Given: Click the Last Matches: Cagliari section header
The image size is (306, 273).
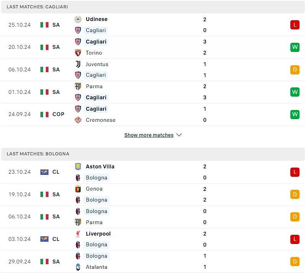Looking at the screenshot, I should pos(153,7).
